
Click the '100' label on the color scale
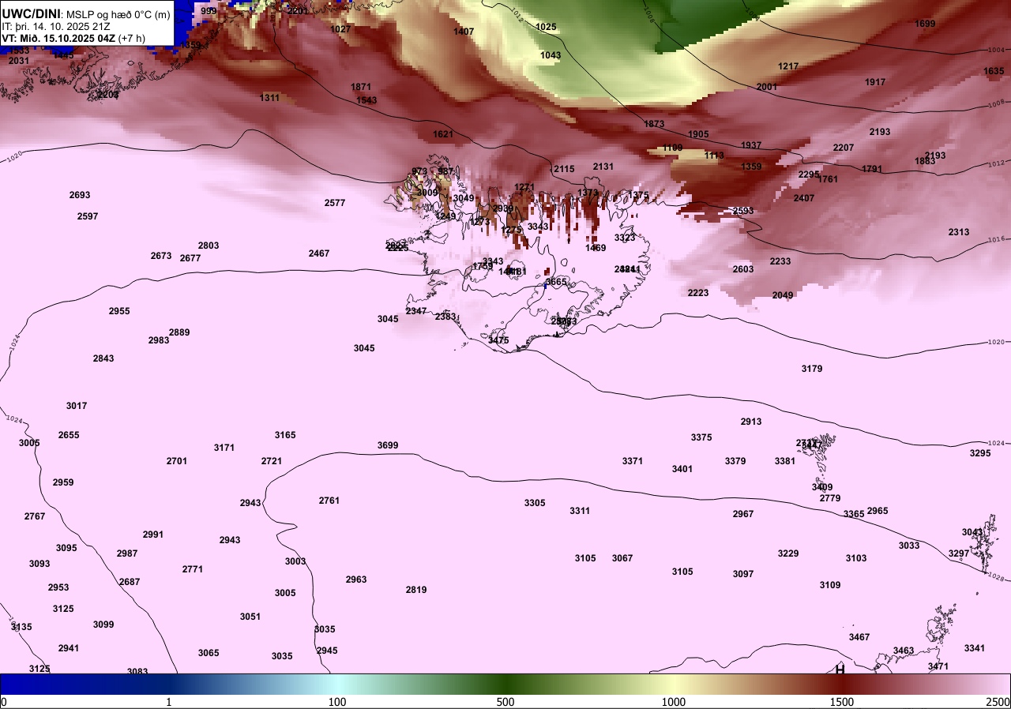click(x=337, y=702)
